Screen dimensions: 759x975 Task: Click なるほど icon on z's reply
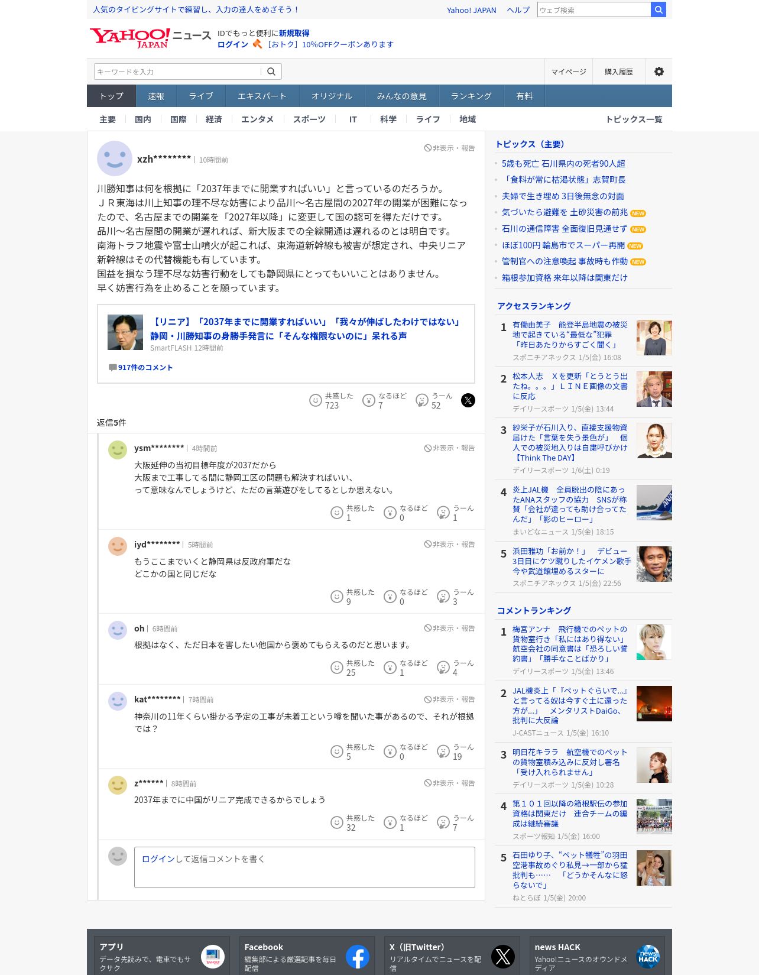point(390,822)
